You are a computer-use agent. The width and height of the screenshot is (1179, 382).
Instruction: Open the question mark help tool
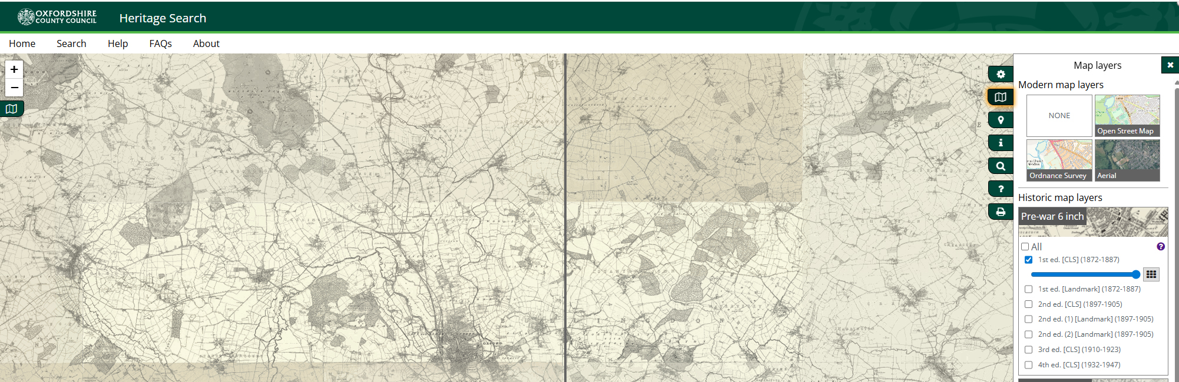click(x=1001, y=189)
